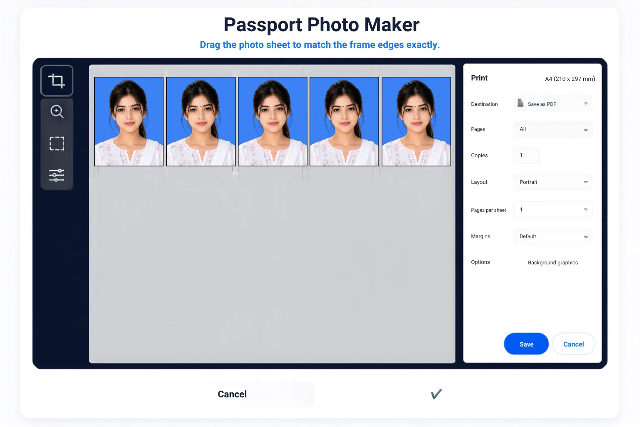Click the Passport Photo Maker title

(321, 25)
